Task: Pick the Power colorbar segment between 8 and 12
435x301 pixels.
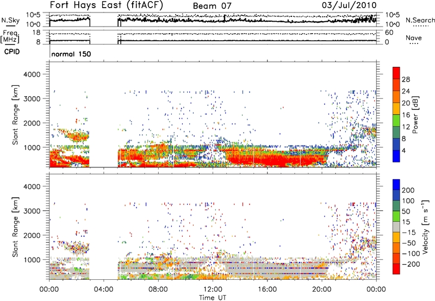Action: click(396, 132)
